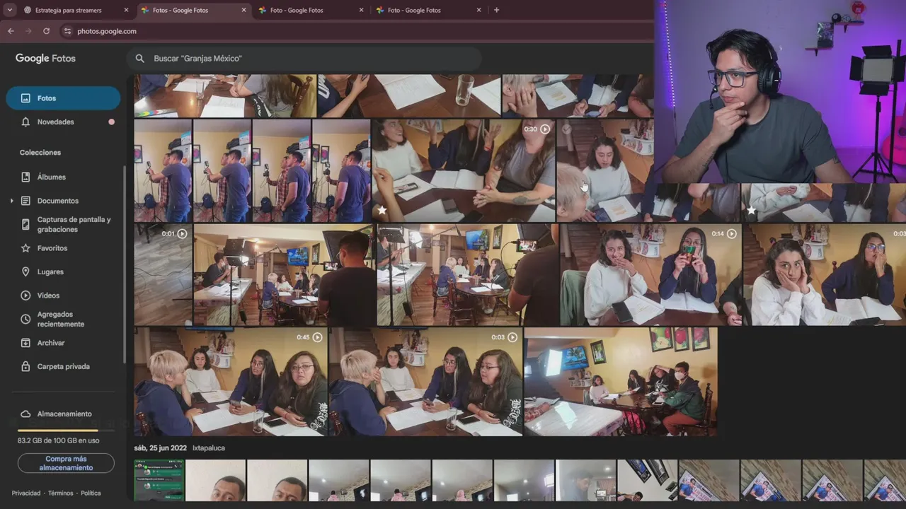This screenshot has height=509, width=906.
Task: Click 83.2 GB de 100 GB en uso text
Action: click(58, 440)
